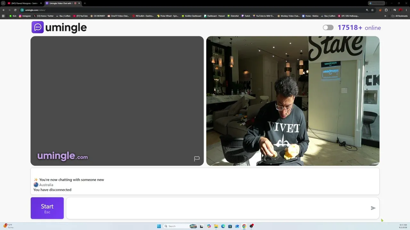Open Microsoft Store from the taskbar
The width and height of the screenshot is (410, 230).
[230, 226]
